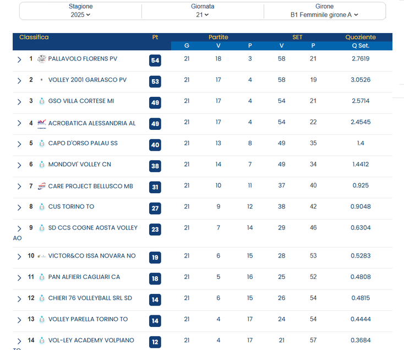Click Care Project Bellusco team logo
This screenshot has width=404, height=350.
(x=41, y=187)
